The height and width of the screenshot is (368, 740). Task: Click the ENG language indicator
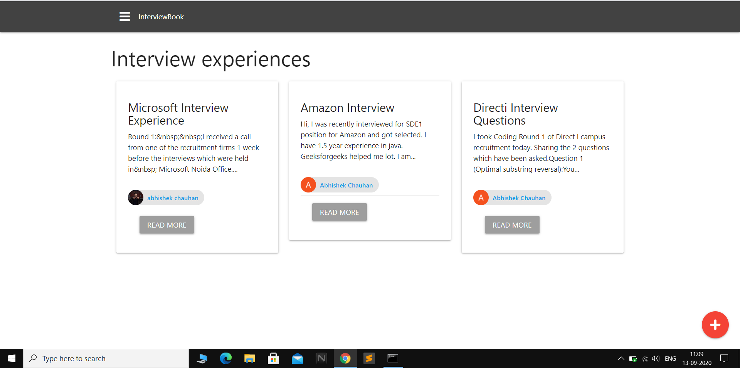point(670,358)
